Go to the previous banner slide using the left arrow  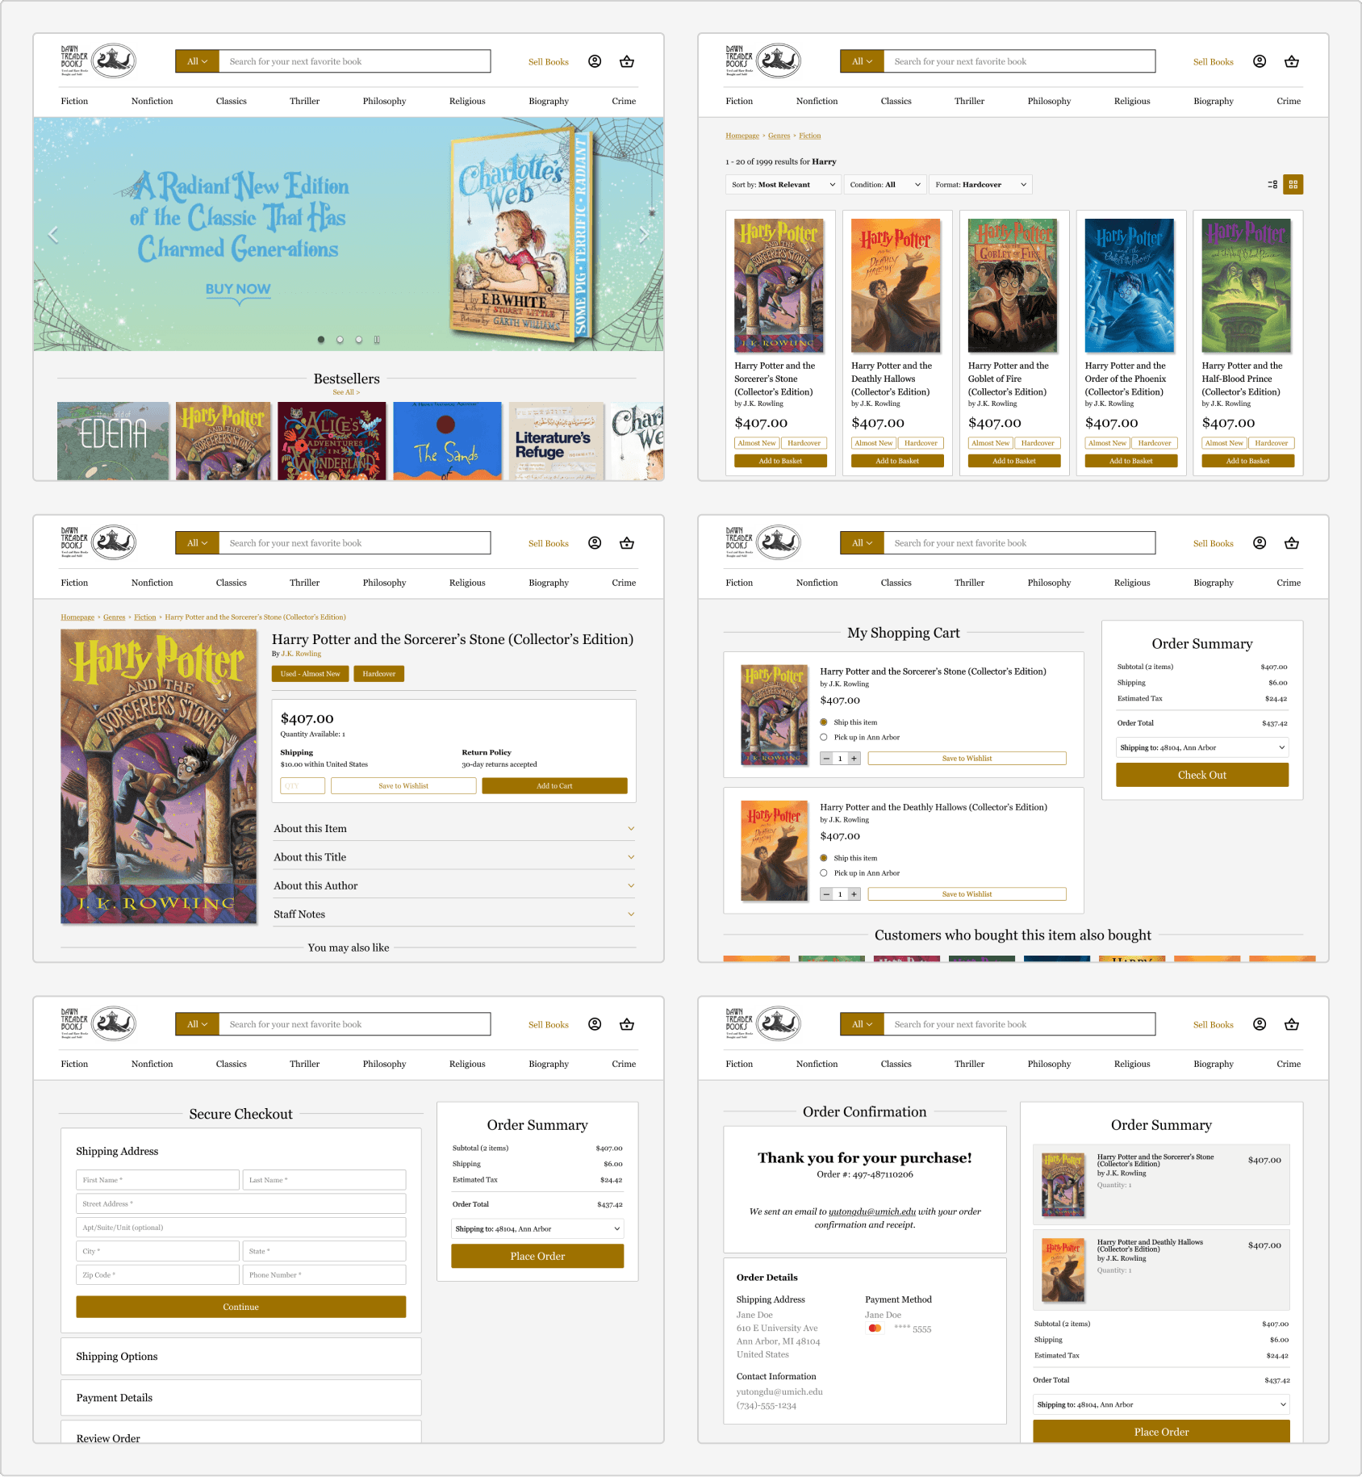pos(53,235)
